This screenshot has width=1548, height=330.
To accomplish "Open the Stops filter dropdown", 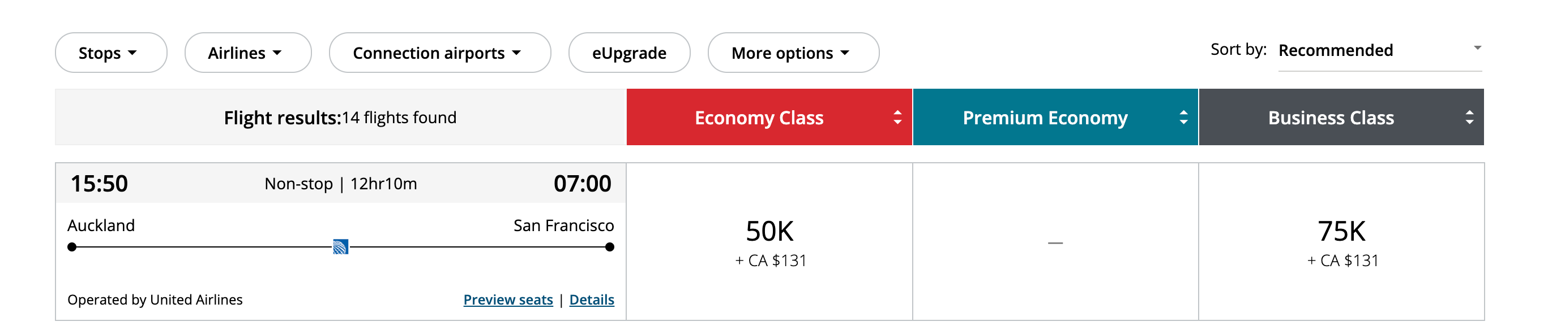I will (x=110, y=53).
